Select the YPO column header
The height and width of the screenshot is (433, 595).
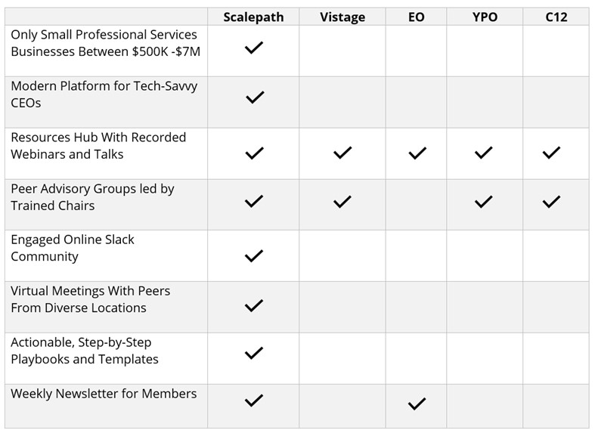pos(485,17)
